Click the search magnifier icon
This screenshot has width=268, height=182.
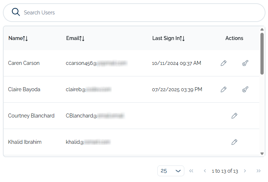16,12
